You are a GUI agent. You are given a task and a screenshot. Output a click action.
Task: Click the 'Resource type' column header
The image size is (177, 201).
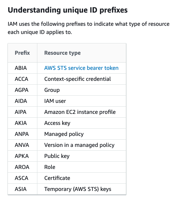pos(82,53)
